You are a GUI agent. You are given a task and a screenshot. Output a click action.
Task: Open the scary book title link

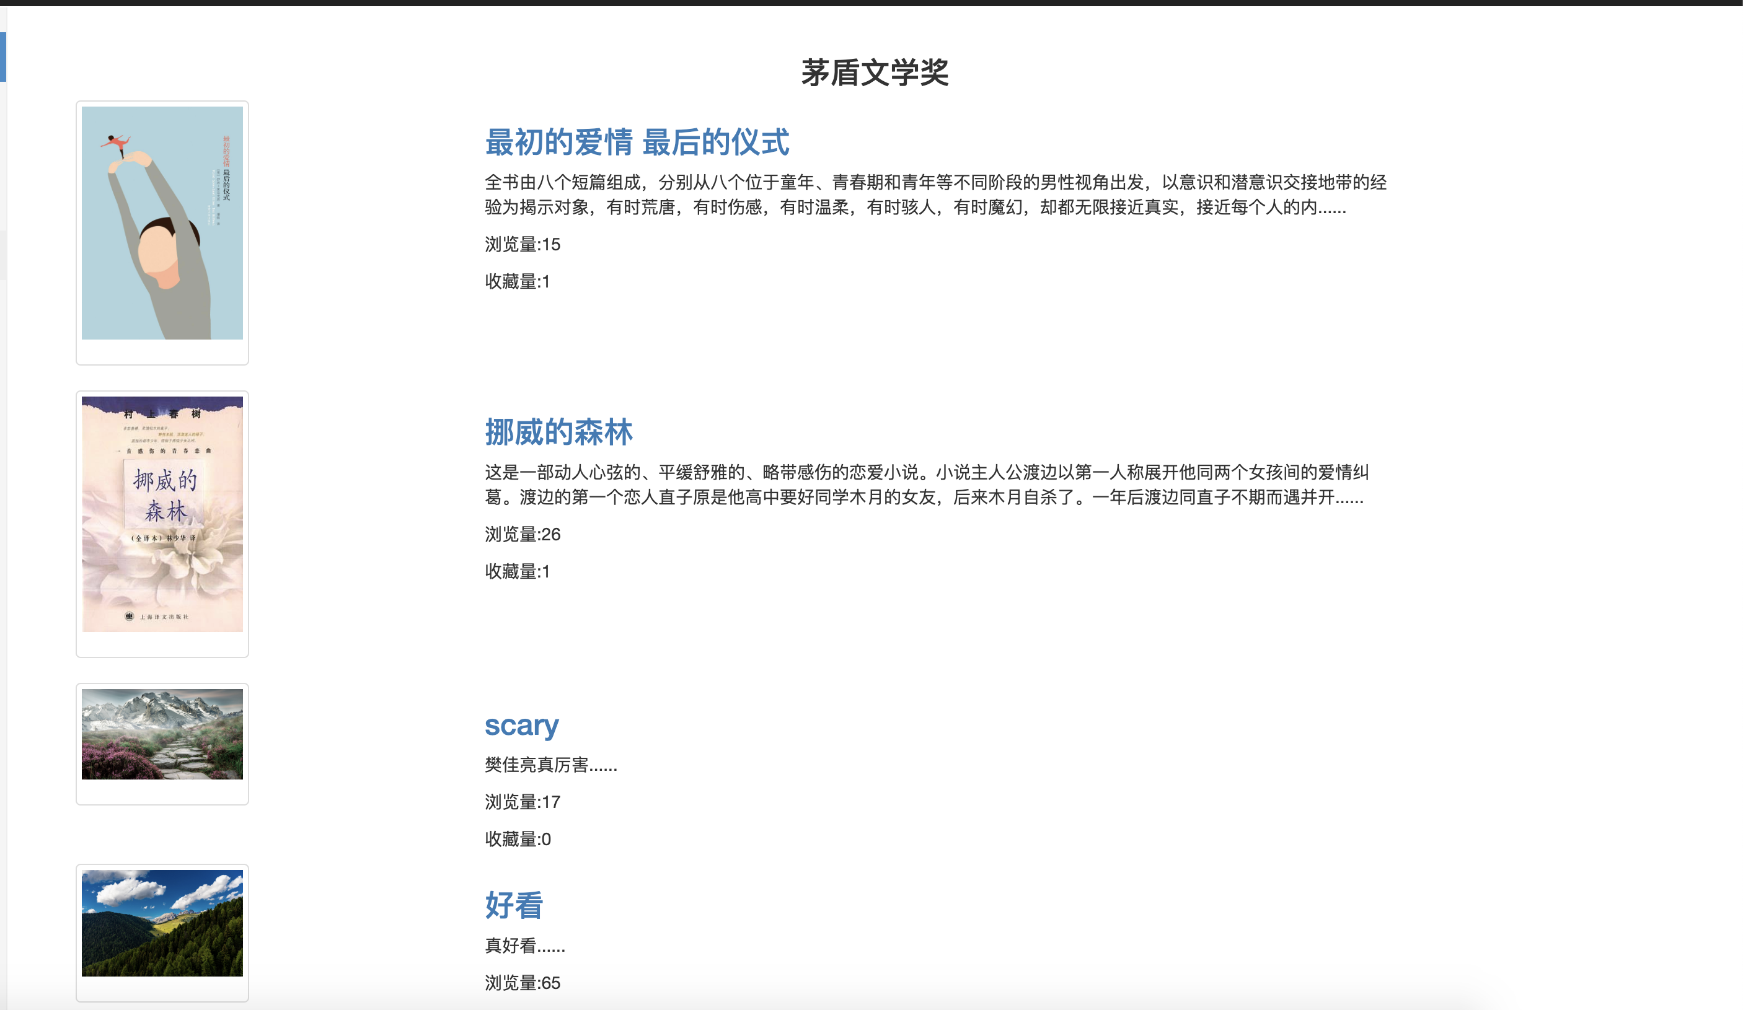point(521,725)
